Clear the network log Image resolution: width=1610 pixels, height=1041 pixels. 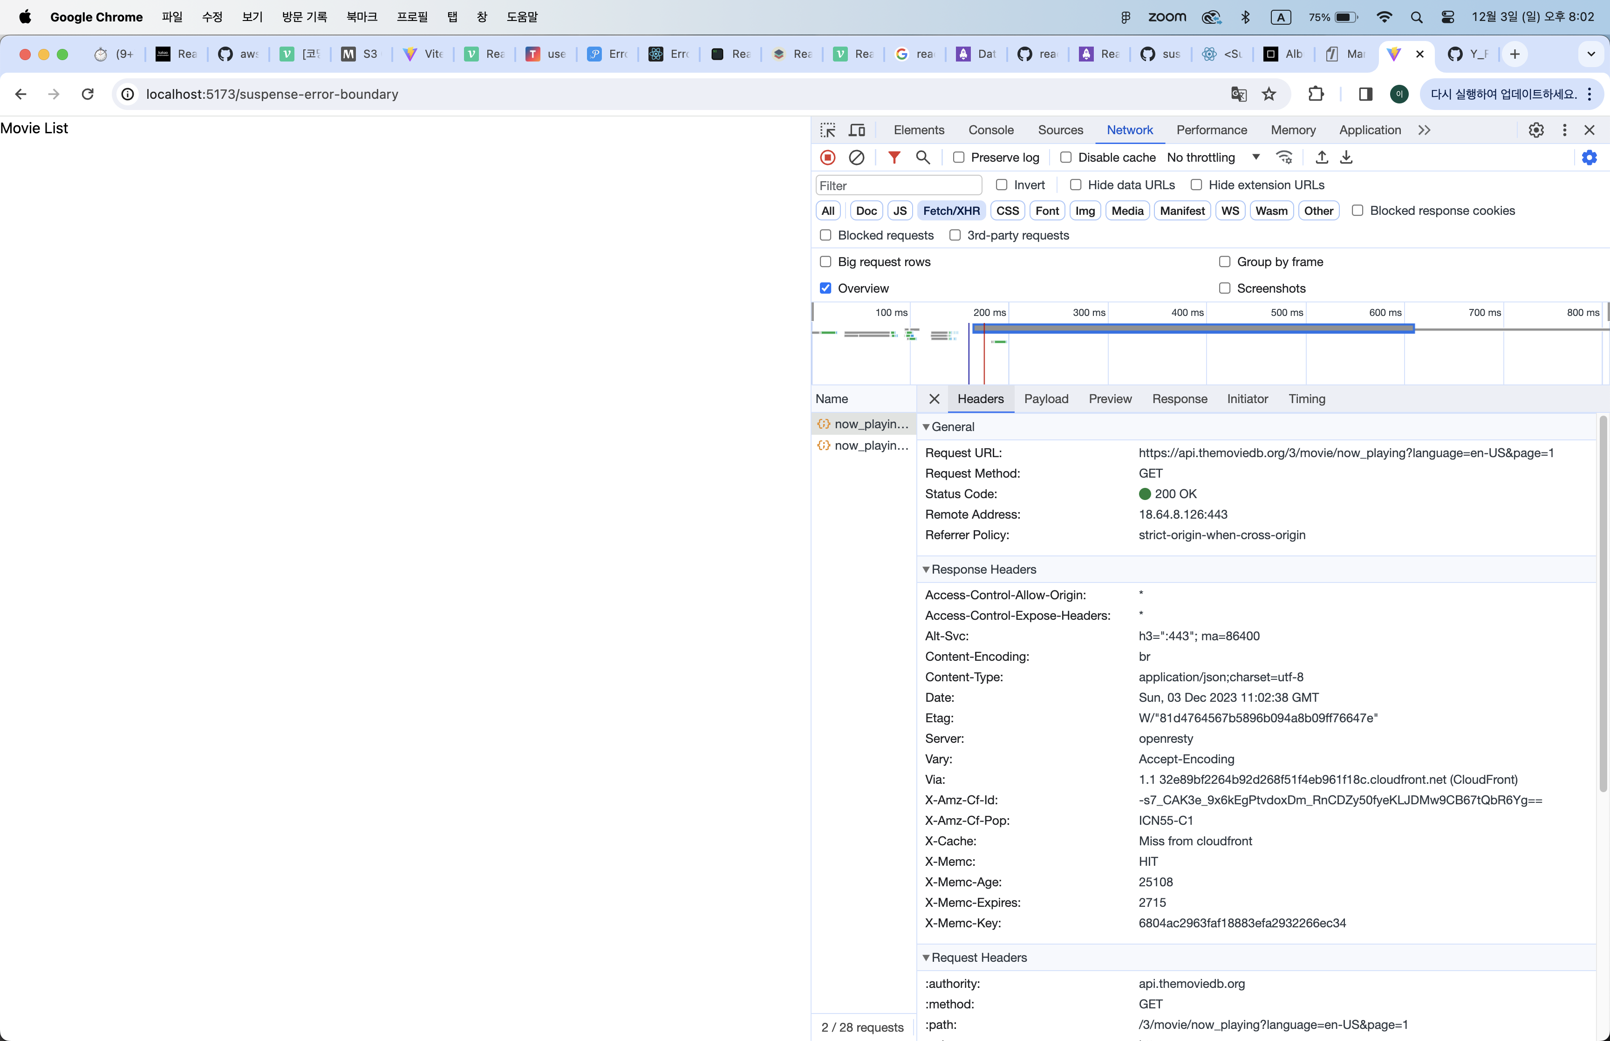856,158
